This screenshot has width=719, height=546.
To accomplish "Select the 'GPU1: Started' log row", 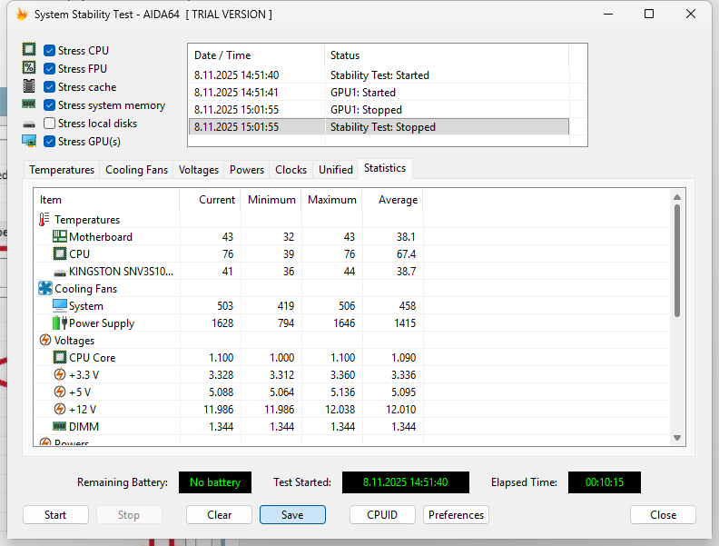I will tap(379, 93).
